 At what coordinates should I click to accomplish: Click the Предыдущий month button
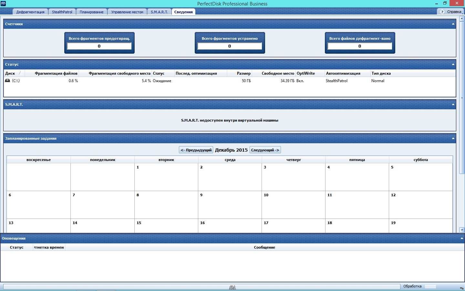(x=196, y=150)
